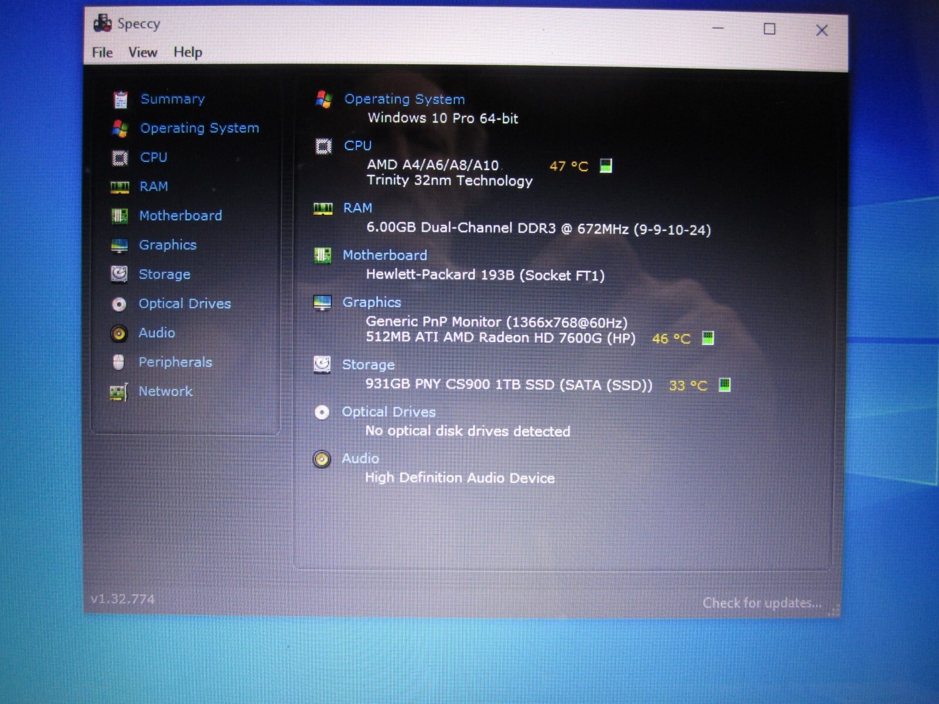Screen dimensions: 939x704
Task: Select Network in the sidebar
Action: pos(165,391)
